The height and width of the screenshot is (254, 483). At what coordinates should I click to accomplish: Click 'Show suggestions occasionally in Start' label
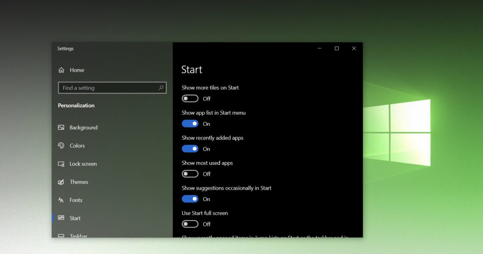pyautogui.click(x=227, y=188)
